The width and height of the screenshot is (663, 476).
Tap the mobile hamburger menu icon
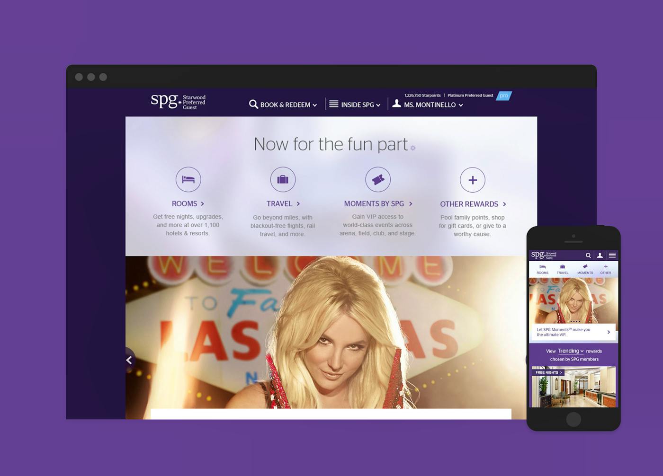tap(612, 255)
